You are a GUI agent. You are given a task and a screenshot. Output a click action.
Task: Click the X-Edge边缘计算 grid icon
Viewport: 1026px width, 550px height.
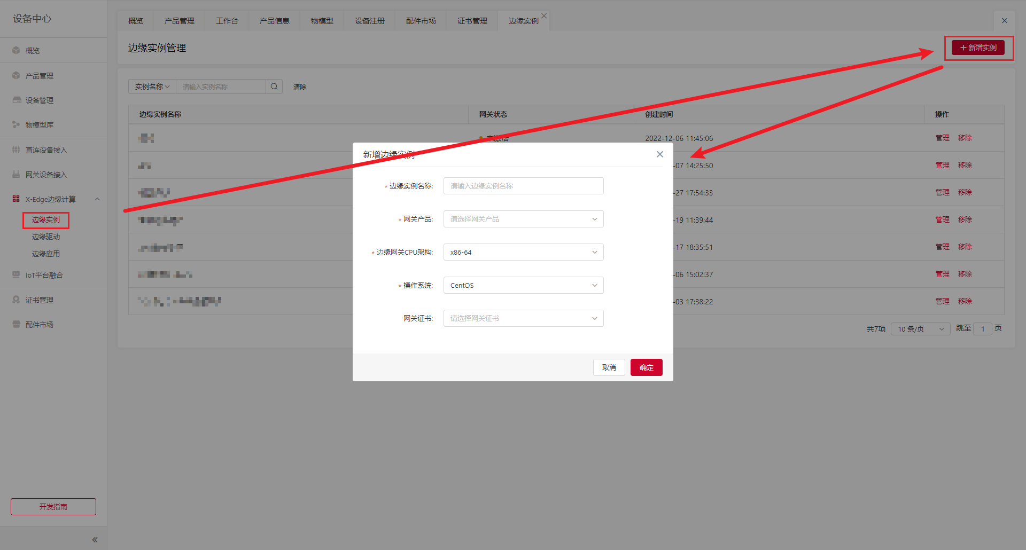tap(16, 199)
